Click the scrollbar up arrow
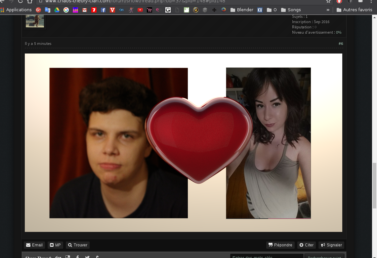 375,17
